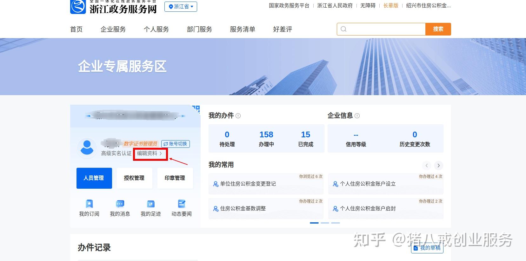Image resolution: width=526 pixels, height=261 pixels.
Task: Focus the site search input field
Action: 381,29
